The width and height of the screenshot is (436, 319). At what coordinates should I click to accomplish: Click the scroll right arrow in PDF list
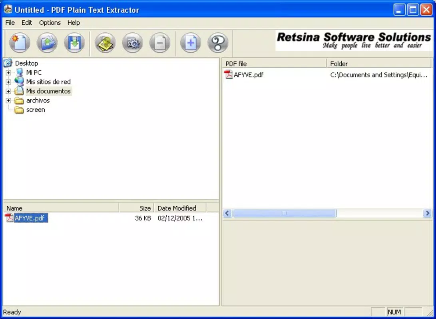click(427, 213)
